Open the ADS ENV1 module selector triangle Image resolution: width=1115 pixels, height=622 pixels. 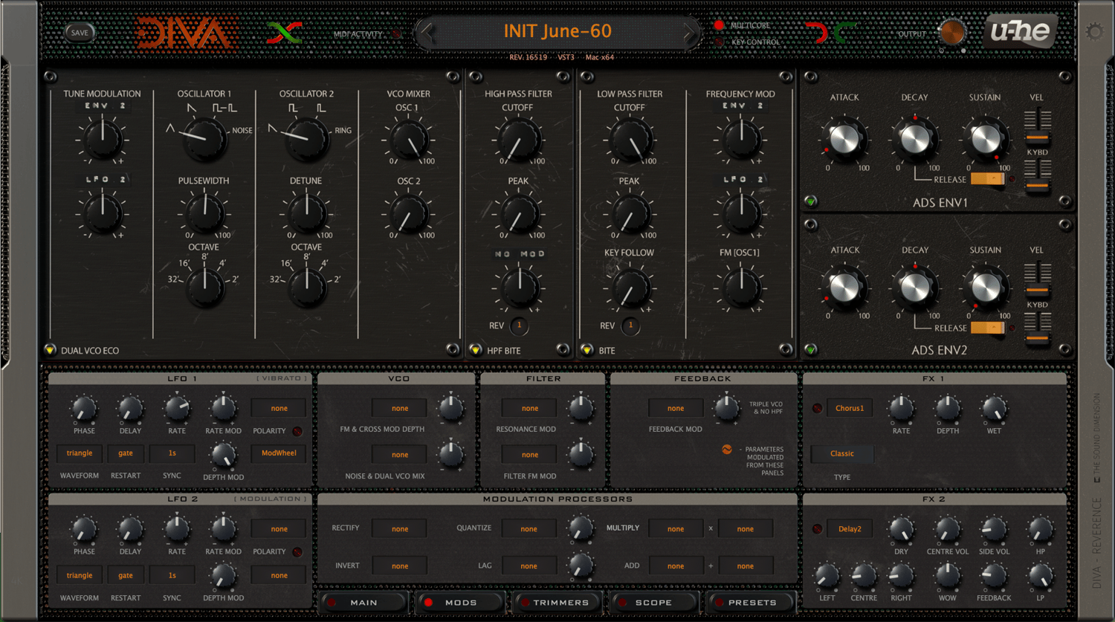810,201
